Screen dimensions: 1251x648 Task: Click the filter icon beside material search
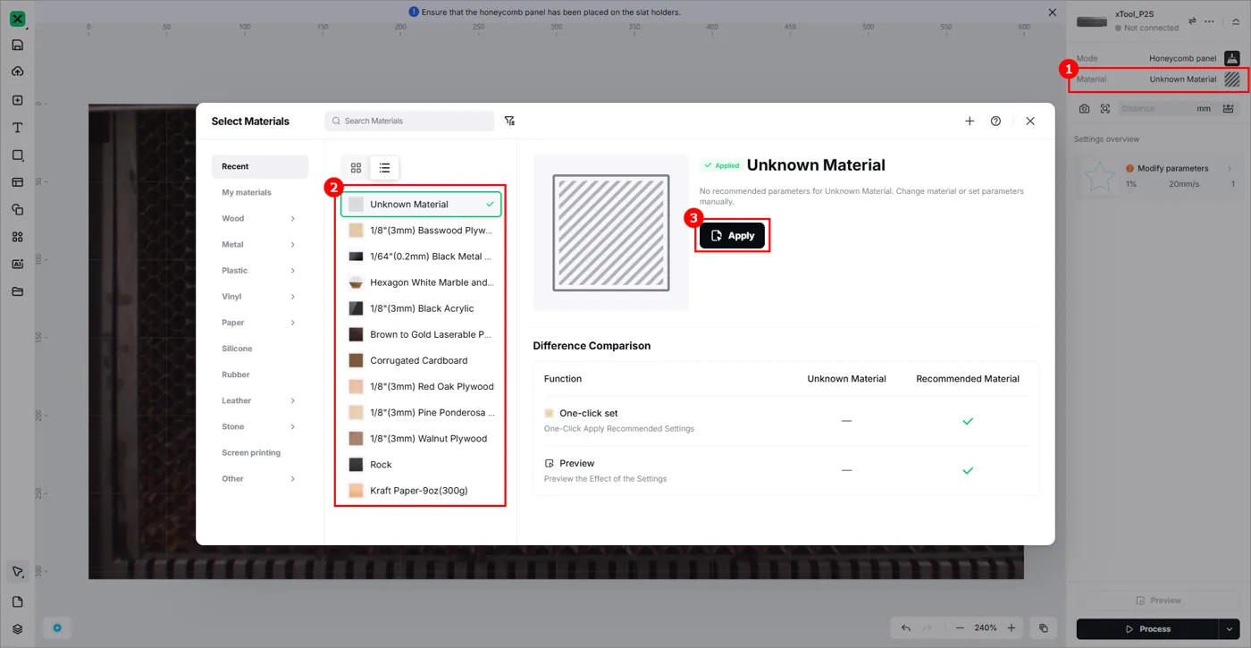coord(509,121)
